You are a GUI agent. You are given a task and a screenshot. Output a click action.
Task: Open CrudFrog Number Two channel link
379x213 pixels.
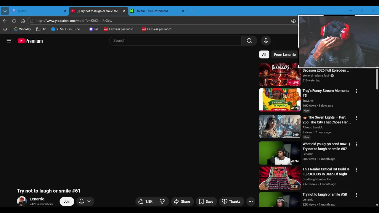(x=317, y=179)
